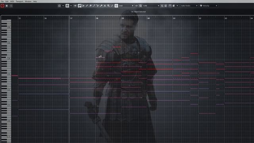
Task: Select the Draw pencil tool
Action: coord(87,6)
